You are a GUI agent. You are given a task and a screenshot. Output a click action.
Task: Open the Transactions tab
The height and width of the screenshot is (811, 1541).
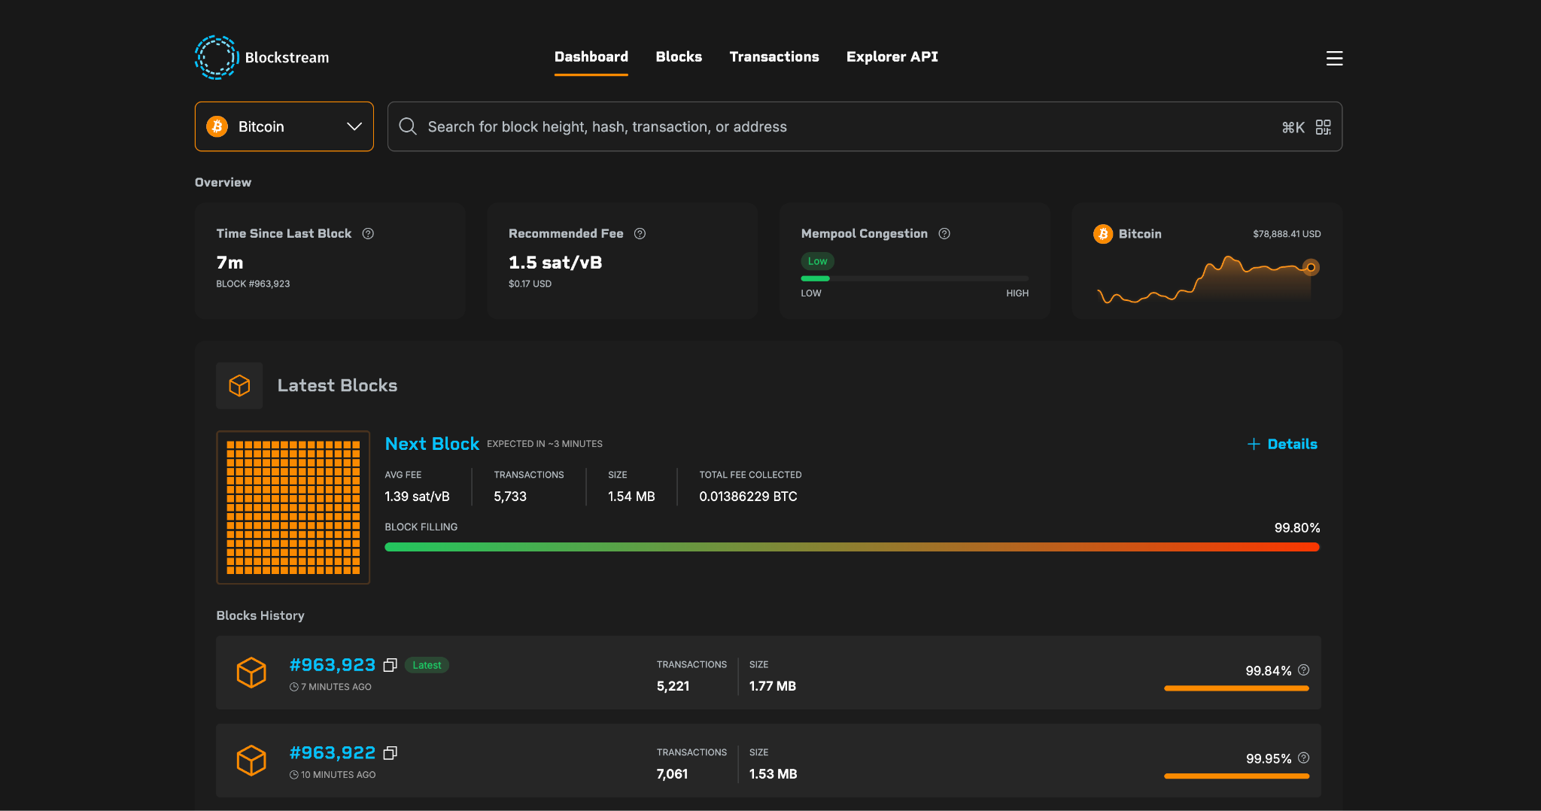[x=774, y=57]
